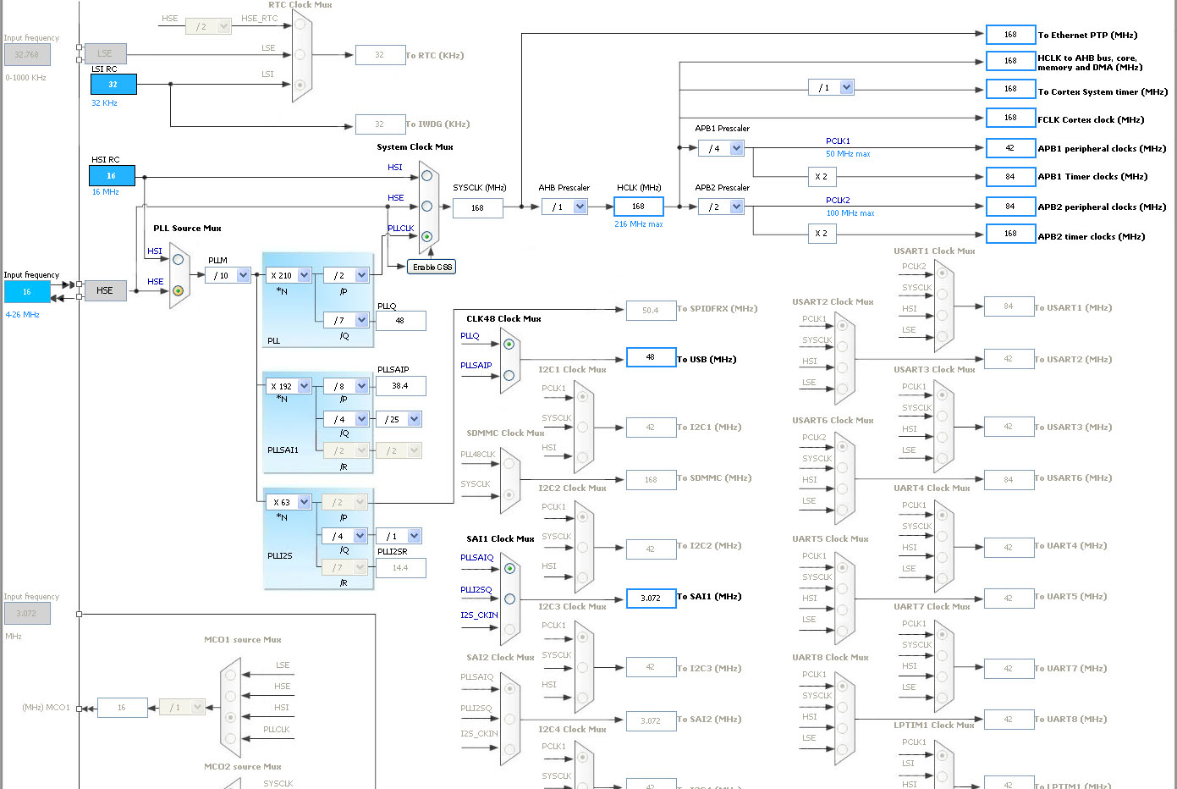Screen dimensions: 1177x789
Task: Open the PLLSAI1 /8 P divider dropdown
Action: pyautogui.click(x=362, y=386)
